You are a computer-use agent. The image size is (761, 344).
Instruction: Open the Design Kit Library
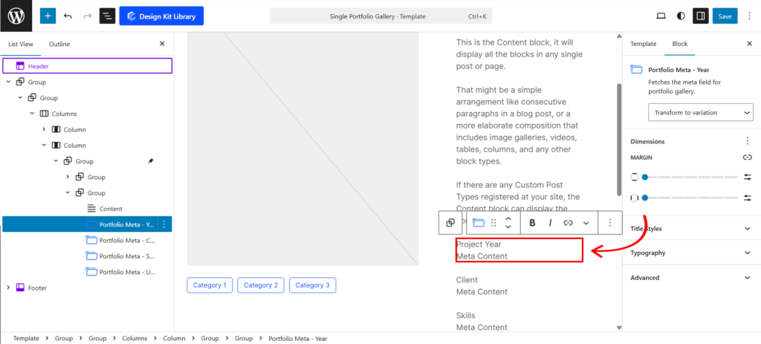161,16
